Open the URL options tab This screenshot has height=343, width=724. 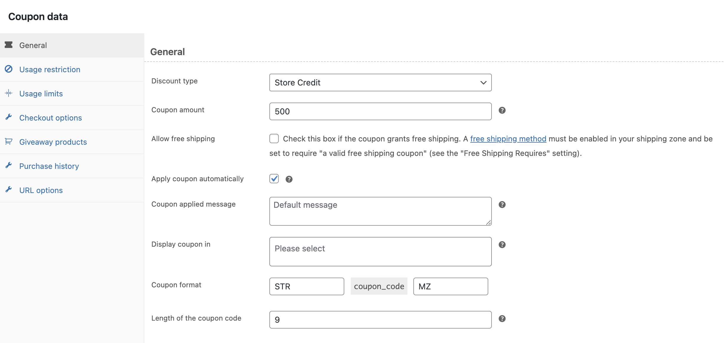point(72,190)
